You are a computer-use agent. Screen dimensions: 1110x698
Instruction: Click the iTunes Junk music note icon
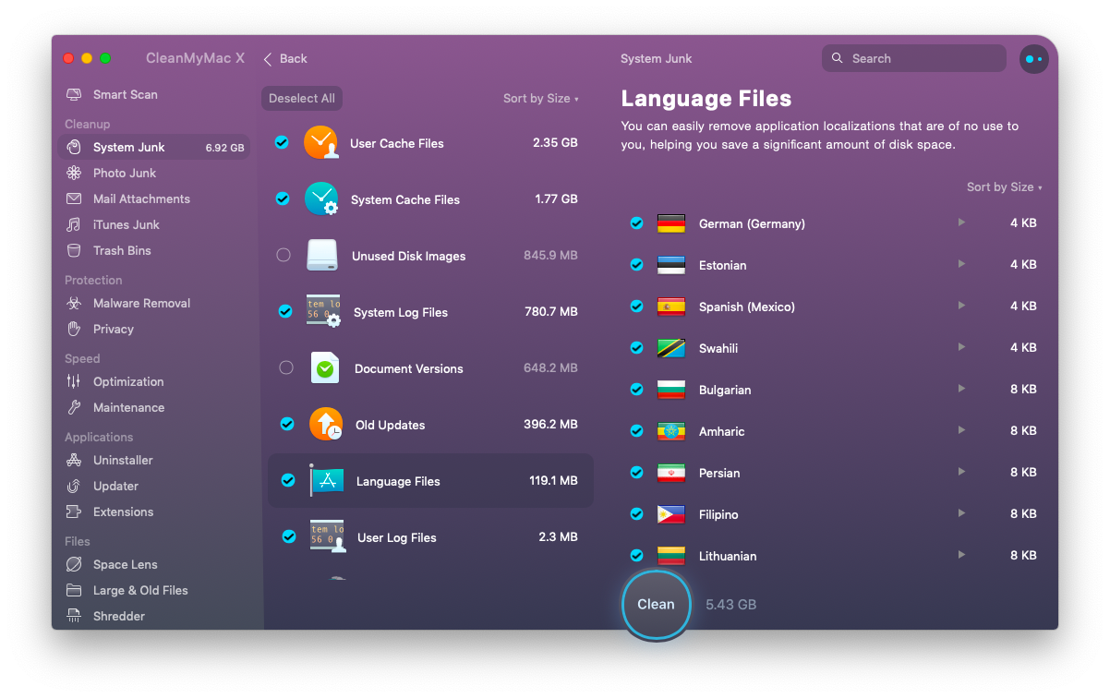pyautogui.click(x=74, y=225)
